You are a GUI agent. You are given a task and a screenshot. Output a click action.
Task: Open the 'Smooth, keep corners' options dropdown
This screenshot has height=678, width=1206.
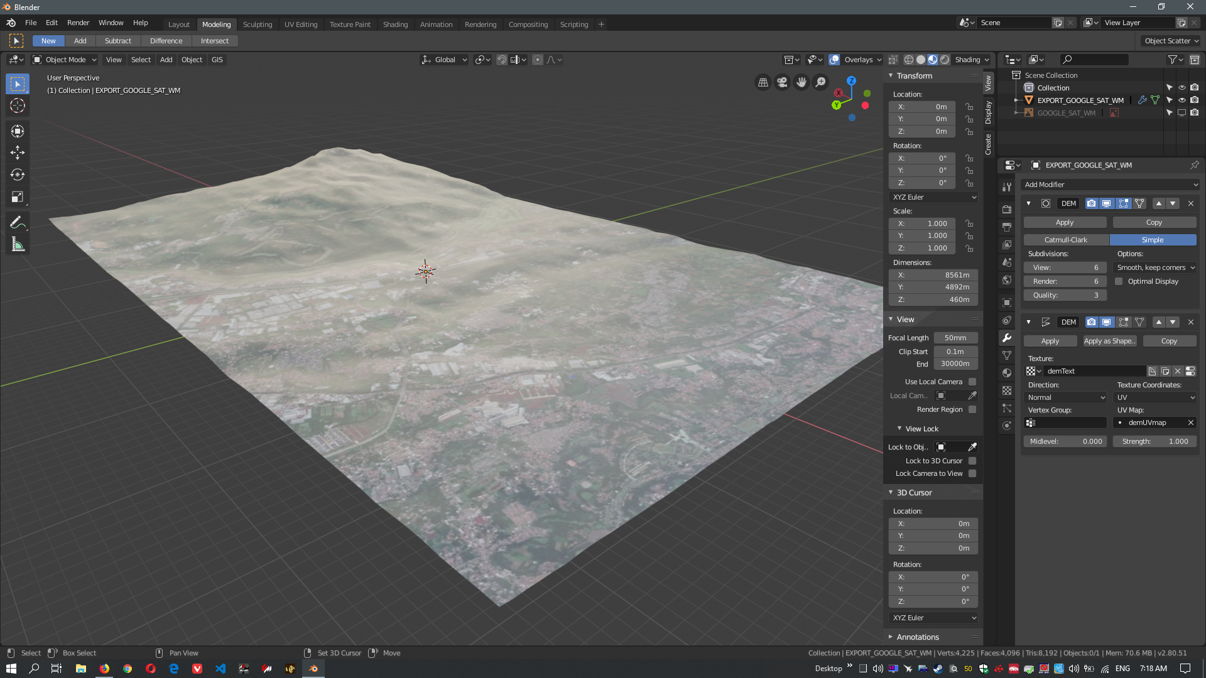[x=1154, y=267]
